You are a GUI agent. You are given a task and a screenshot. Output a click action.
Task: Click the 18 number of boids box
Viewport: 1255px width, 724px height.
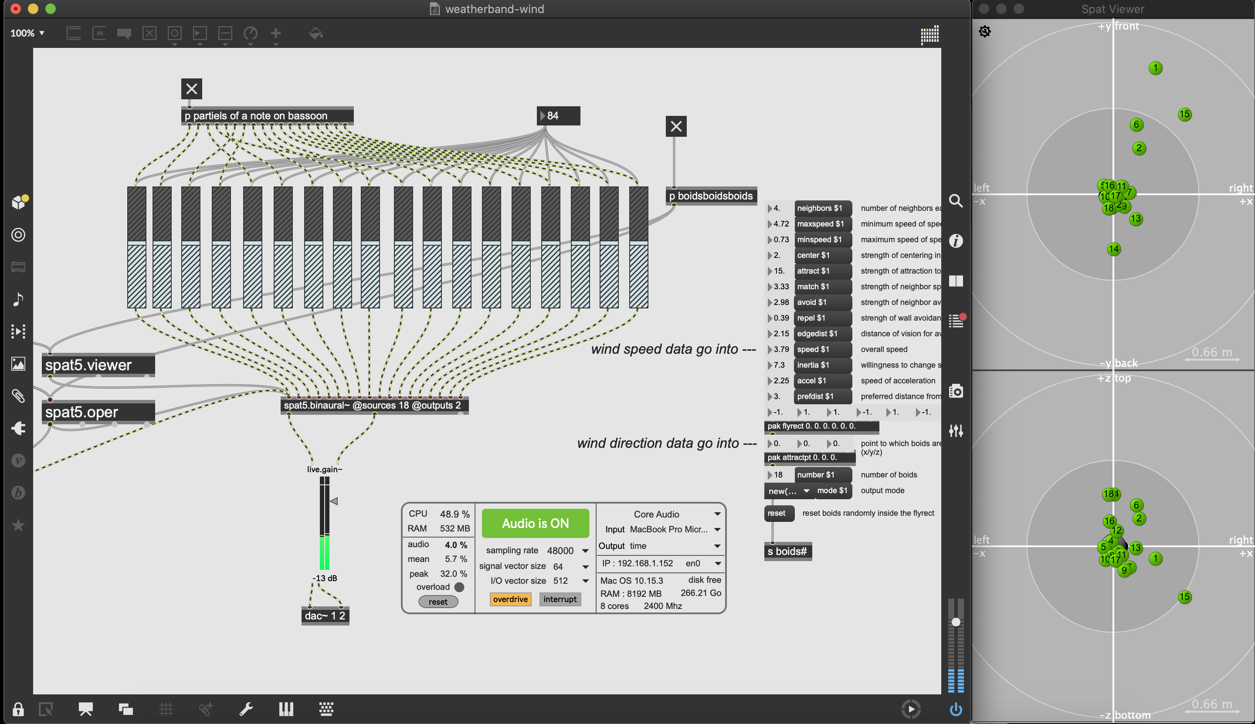(780, 475)
